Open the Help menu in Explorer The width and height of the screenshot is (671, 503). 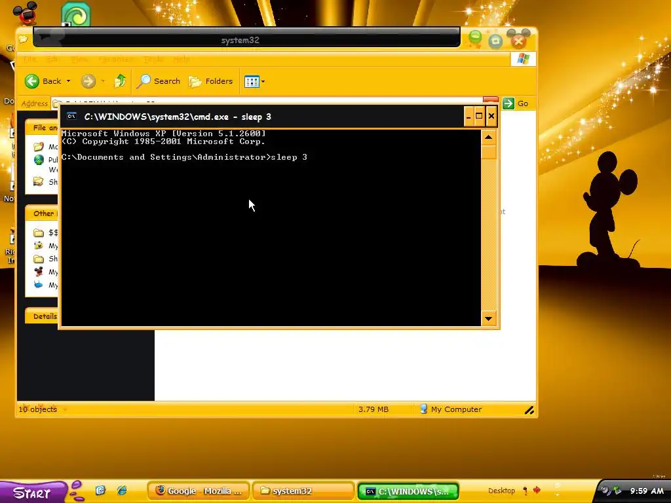click(x=182, y=59)
